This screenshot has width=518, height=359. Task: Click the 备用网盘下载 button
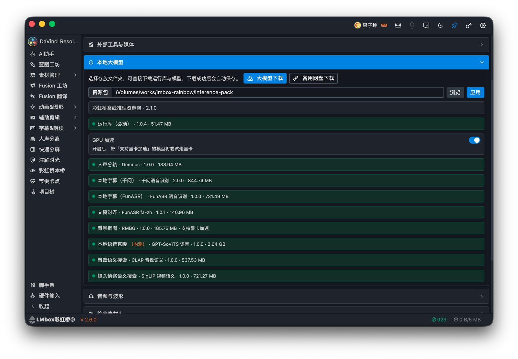[x=313, y=78]
